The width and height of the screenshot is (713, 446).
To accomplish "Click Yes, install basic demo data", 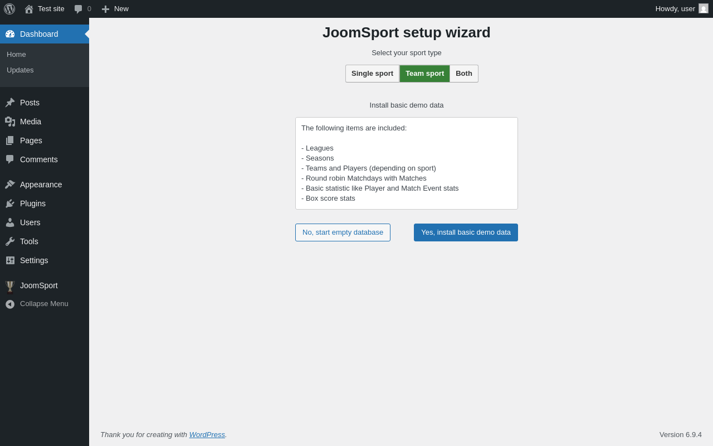I will (466, 232).
